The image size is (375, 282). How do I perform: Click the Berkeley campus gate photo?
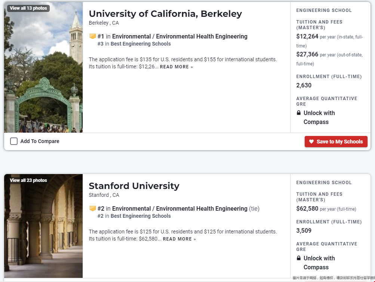click(43, 67)
